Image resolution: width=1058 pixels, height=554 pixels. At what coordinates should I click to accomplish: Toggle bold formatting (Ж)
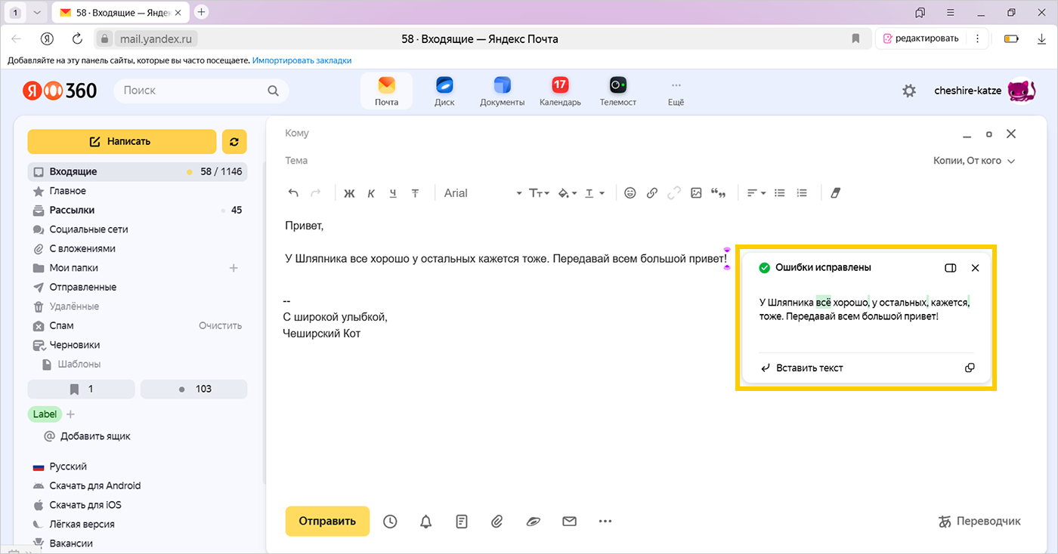click(x=349, y=193)
